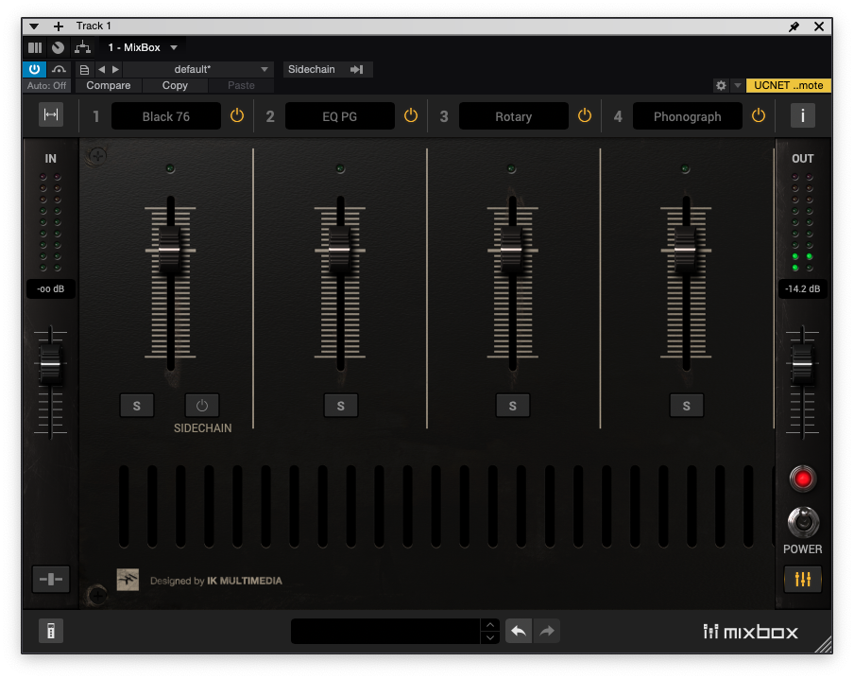Click the Sidechain routing arrow icon
This screenshot has height=679, width=854.
357,69
